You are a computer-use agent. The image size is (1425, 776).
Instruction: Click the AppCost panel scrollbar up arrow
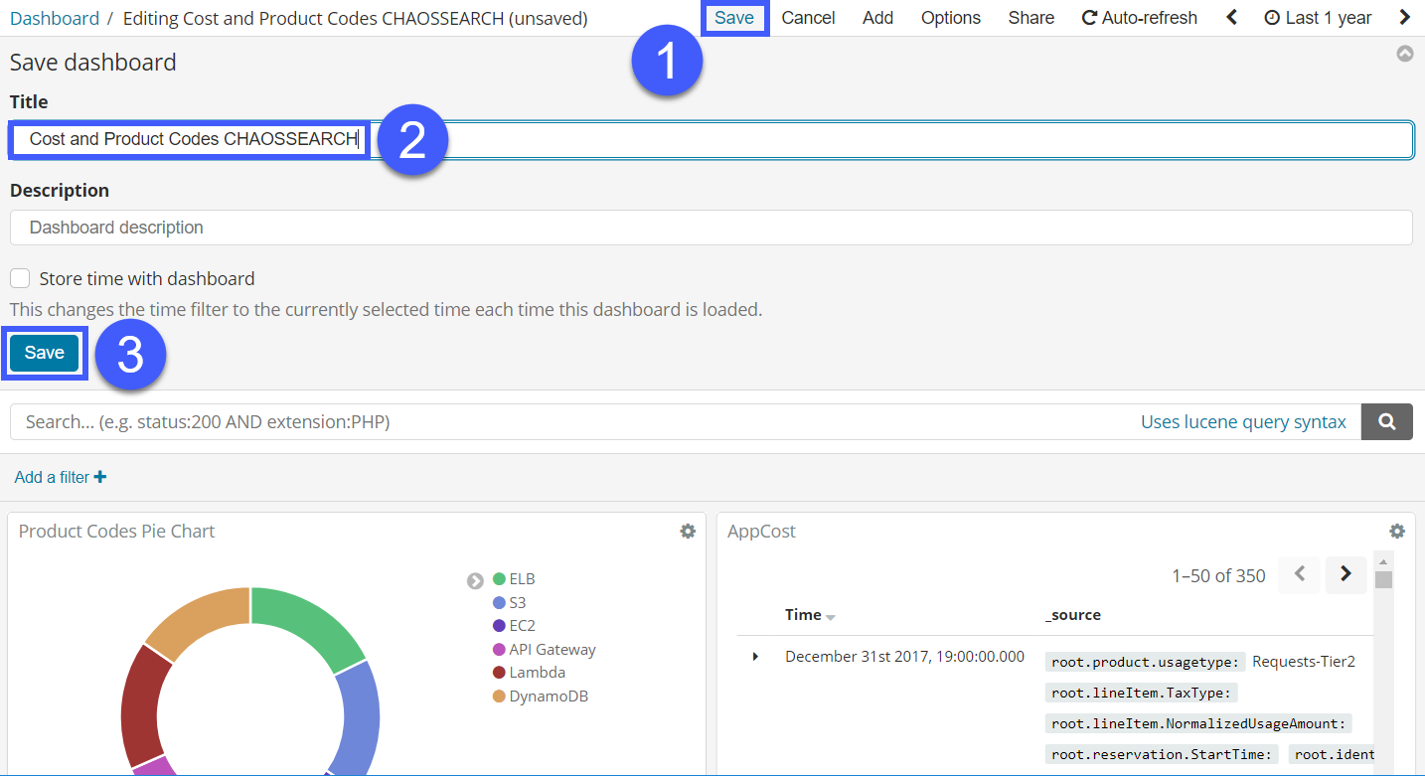(1382, 561)
